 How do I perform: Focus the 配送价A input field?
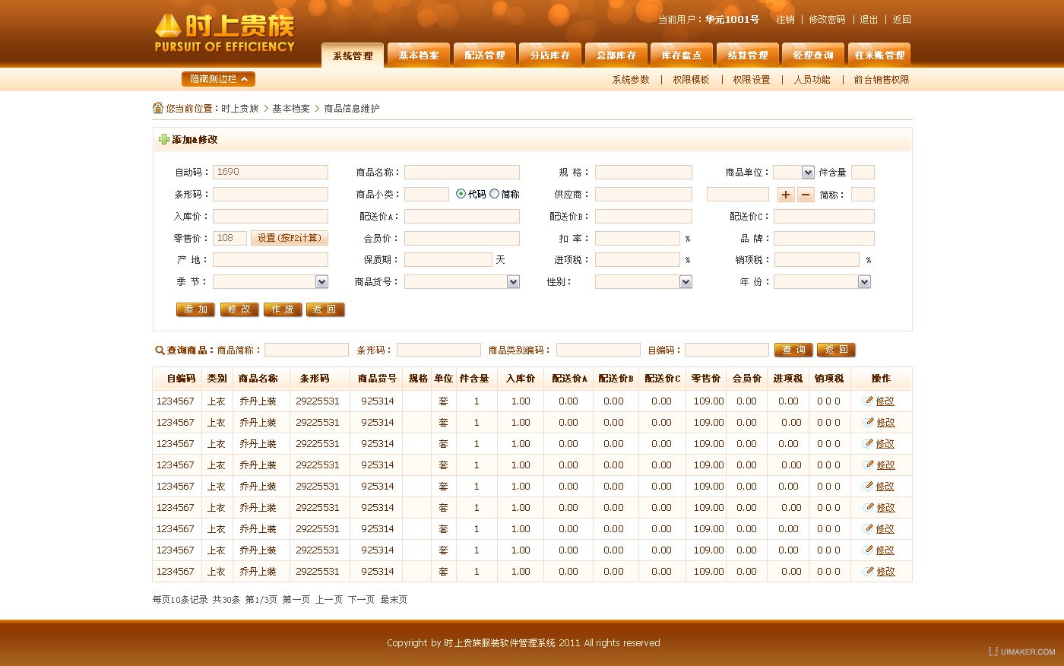click(462, 217)
